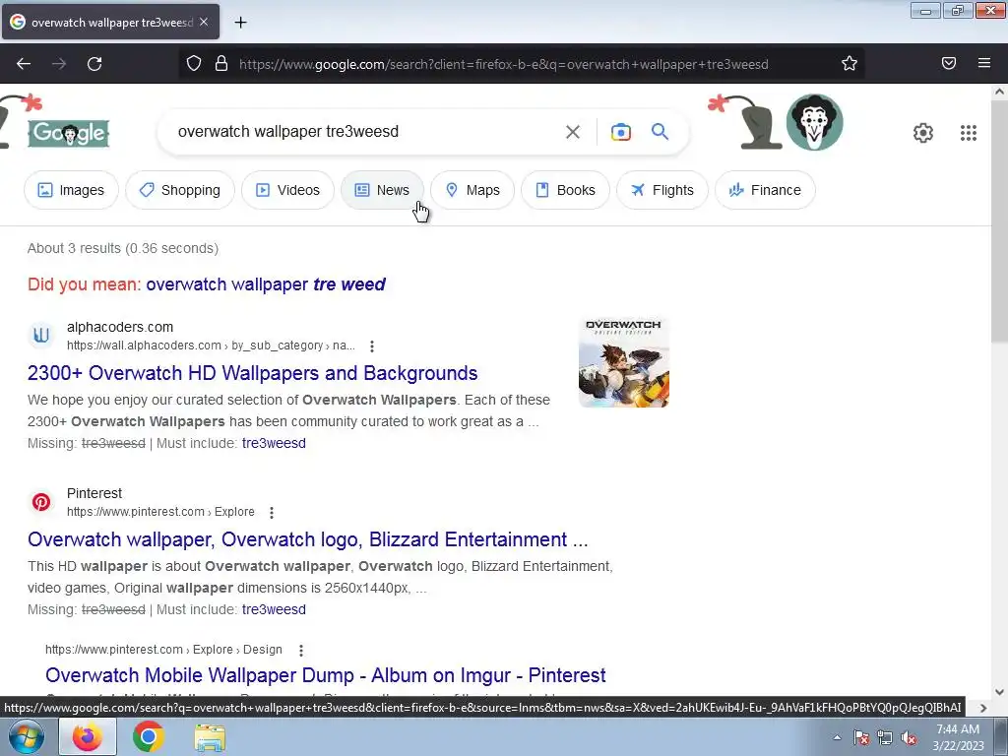1008x756 pixels.
Task: Filter results by Books
Action: 565,190
